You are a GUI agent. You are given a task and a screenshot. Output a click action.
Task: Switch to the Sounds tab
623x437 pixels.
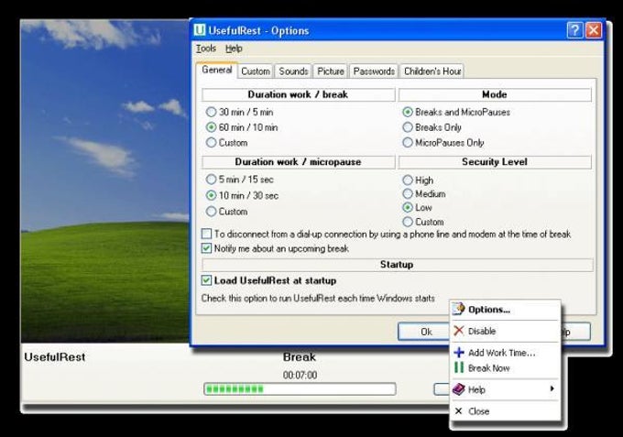(x=293, y=71)
